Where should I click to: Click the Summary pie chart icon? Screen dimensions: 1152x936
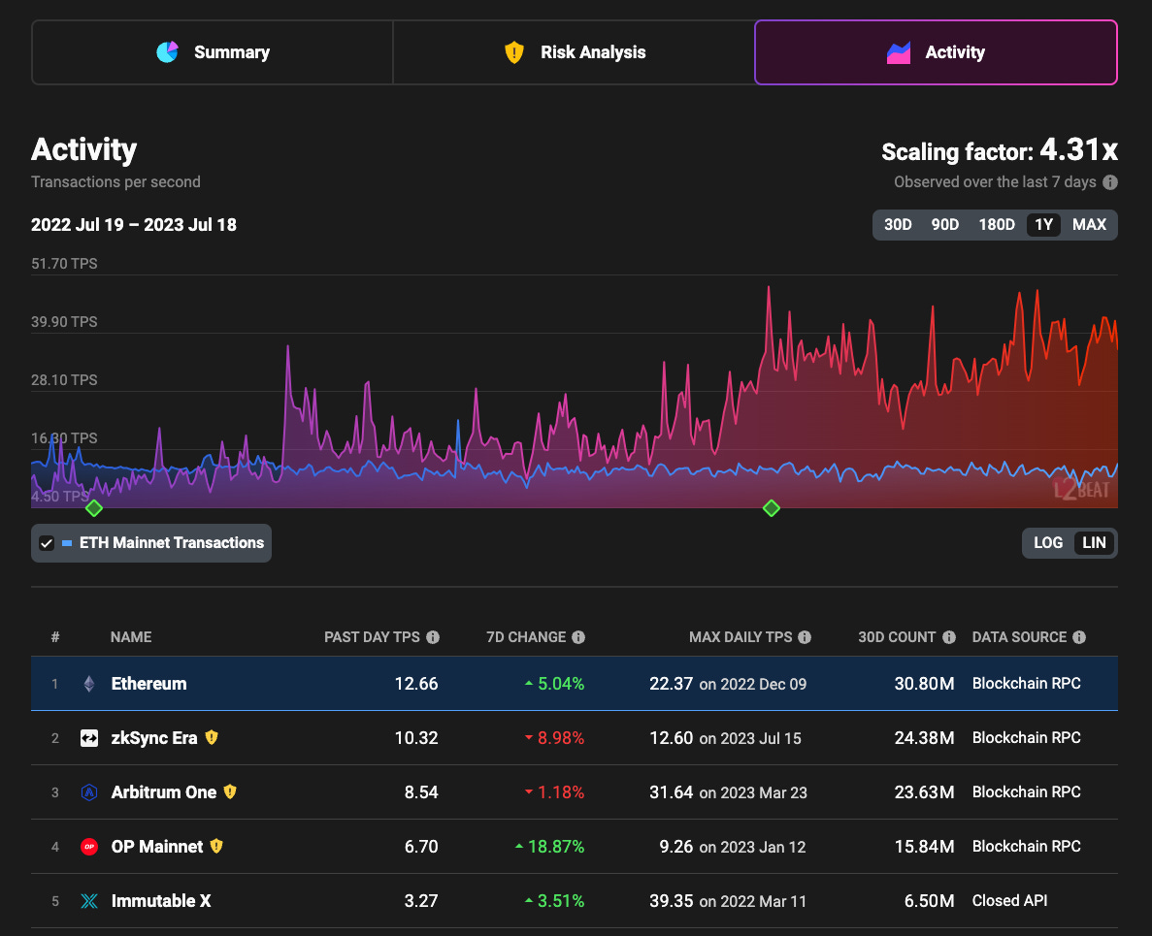168,52
